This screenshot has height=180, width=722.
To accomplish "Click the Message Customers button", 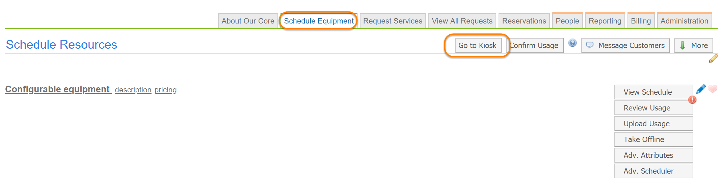I will 625,45.
